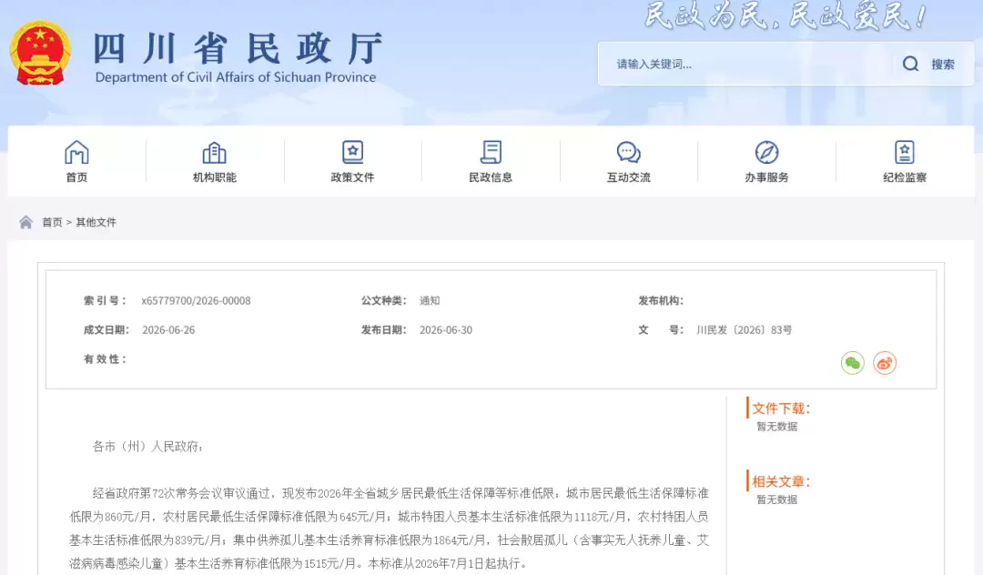983x575 pixels.
Task: Click the 索引号 label
Action: click(106, 300)
